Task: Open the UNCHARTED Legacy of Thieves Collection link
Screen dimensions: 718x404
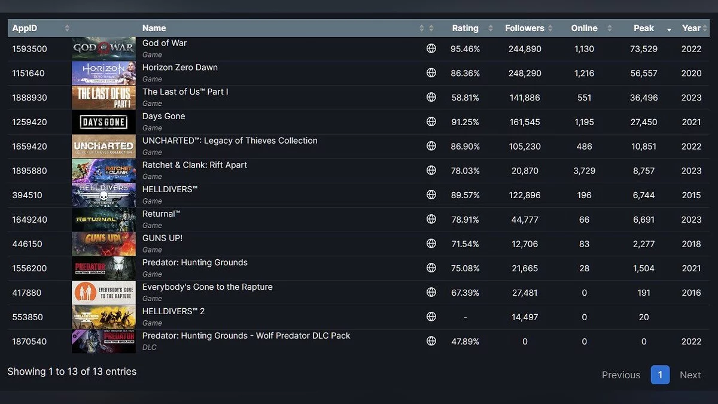Action: (230, 141)
